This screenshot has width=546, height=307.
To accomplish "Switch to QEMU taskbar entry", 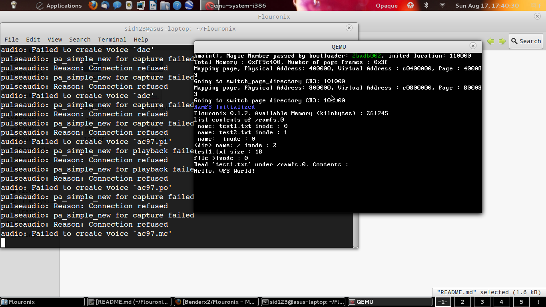I will coord(390,302).
